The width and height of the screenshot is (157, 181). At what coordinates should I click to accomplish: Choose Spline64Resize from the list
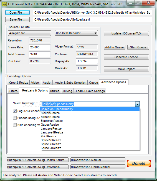point(90,148)
